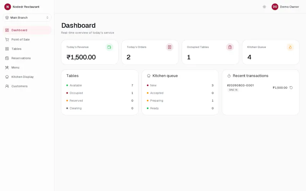Image resolution: width=306 pixels, height=191 pixels.
Task: Click the refund icon for order #20260803-0001
Action: click(x=291, y=88)
